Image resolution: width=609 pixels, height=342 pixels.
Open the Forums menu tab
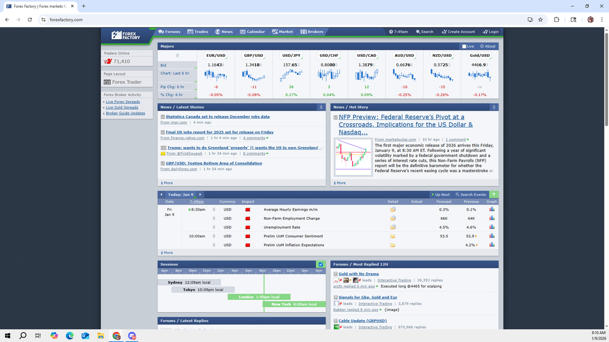(169, 31)
